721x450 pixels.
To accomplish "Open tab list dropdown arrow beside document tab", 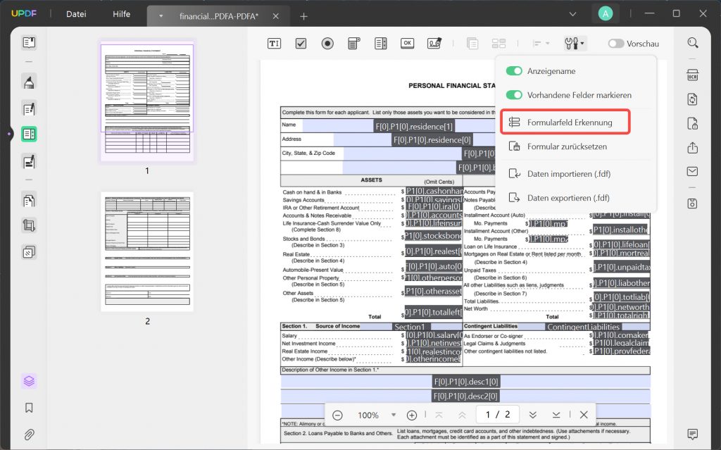I will coord(161,15).
